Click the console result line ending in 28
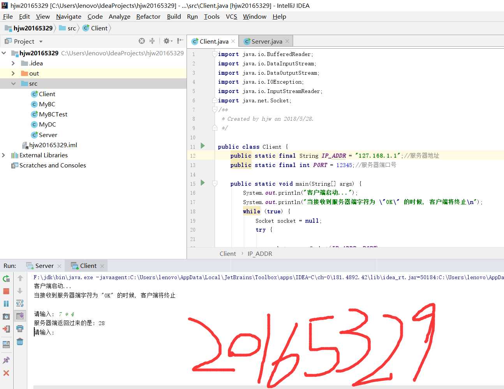 (x=69, y=323)
